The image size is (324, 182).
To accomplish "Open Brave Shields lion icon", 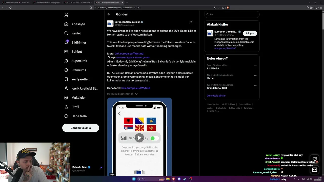I will [228, 8].
